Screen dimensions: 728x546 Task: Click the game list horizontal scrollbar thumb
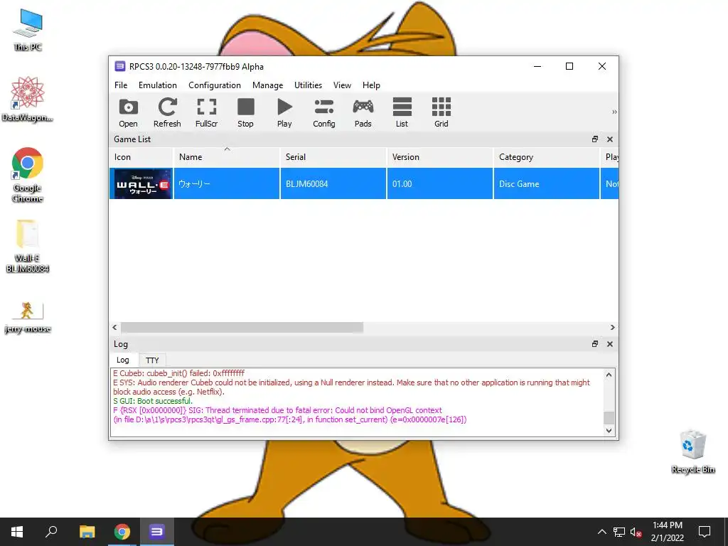242,327
